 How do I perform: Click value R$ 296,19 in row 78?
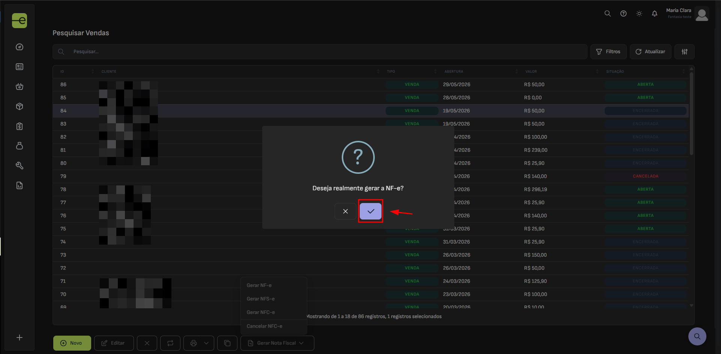(x=535, y=190)
